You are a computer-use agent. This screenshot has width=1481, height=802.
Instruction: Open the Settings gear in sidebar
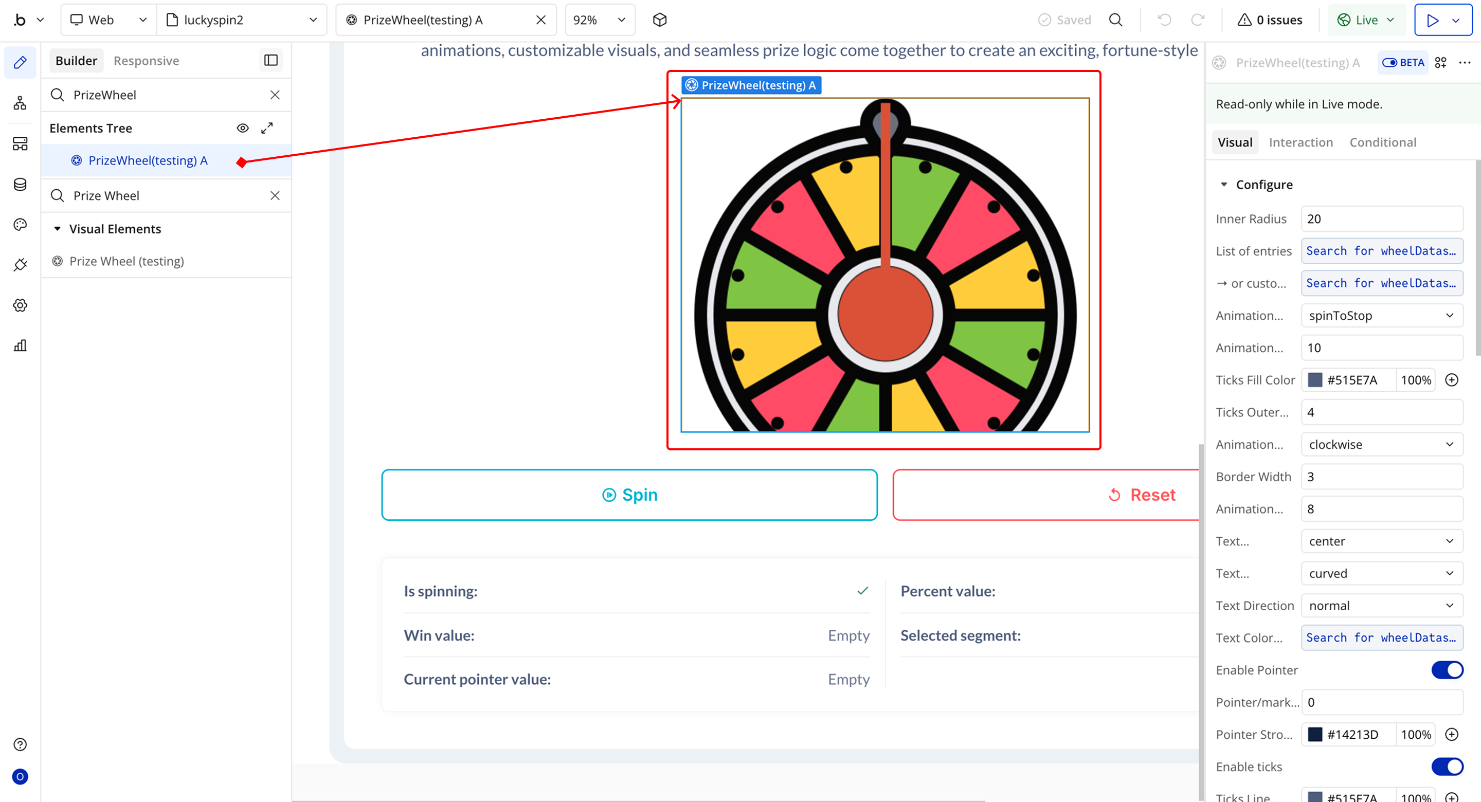tap(20, 305)
